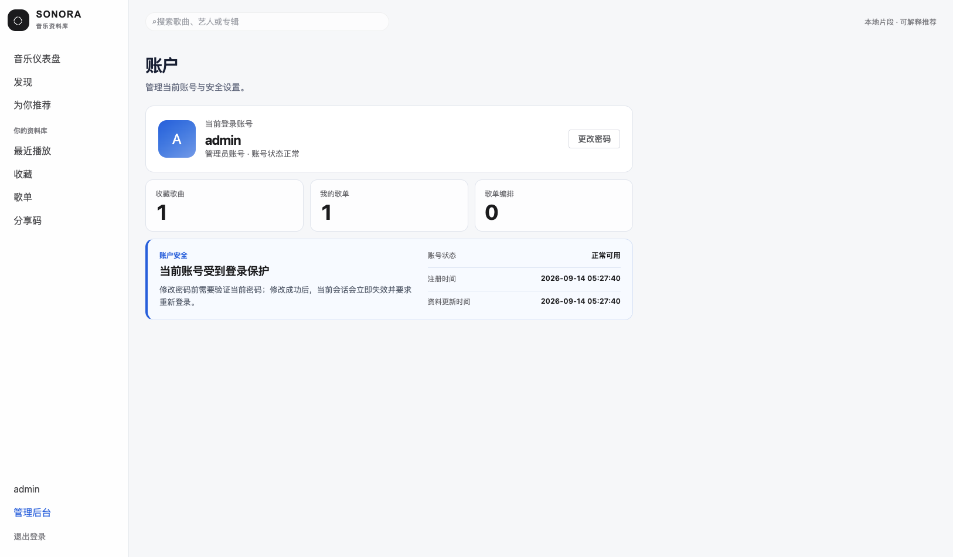Click the SONORA brand name
The width and height of the screenshot is (953, 557).
click(59, 14)
